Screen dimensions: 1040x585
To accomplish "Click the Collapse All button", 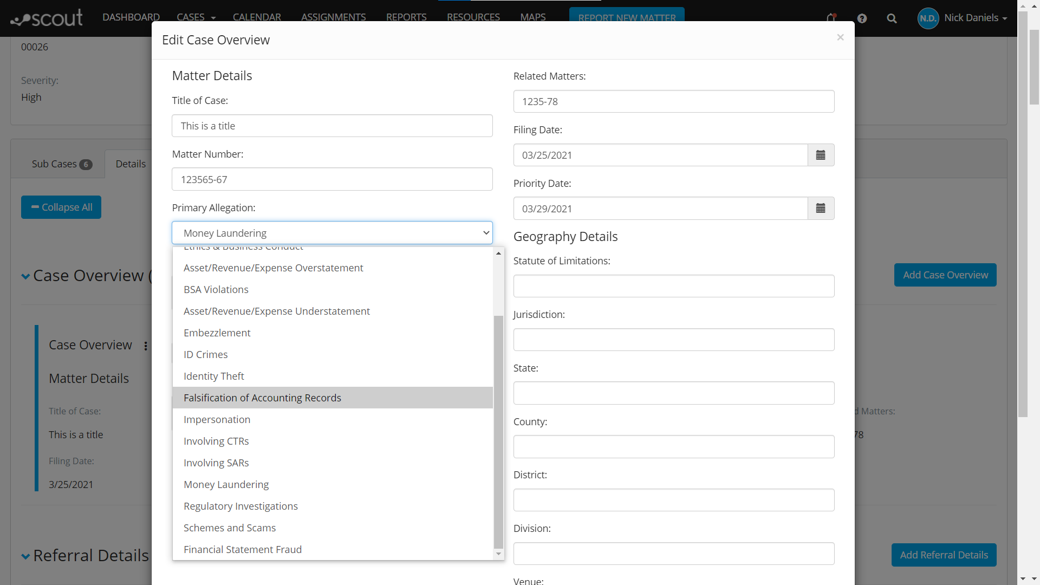I will (61, 207).
